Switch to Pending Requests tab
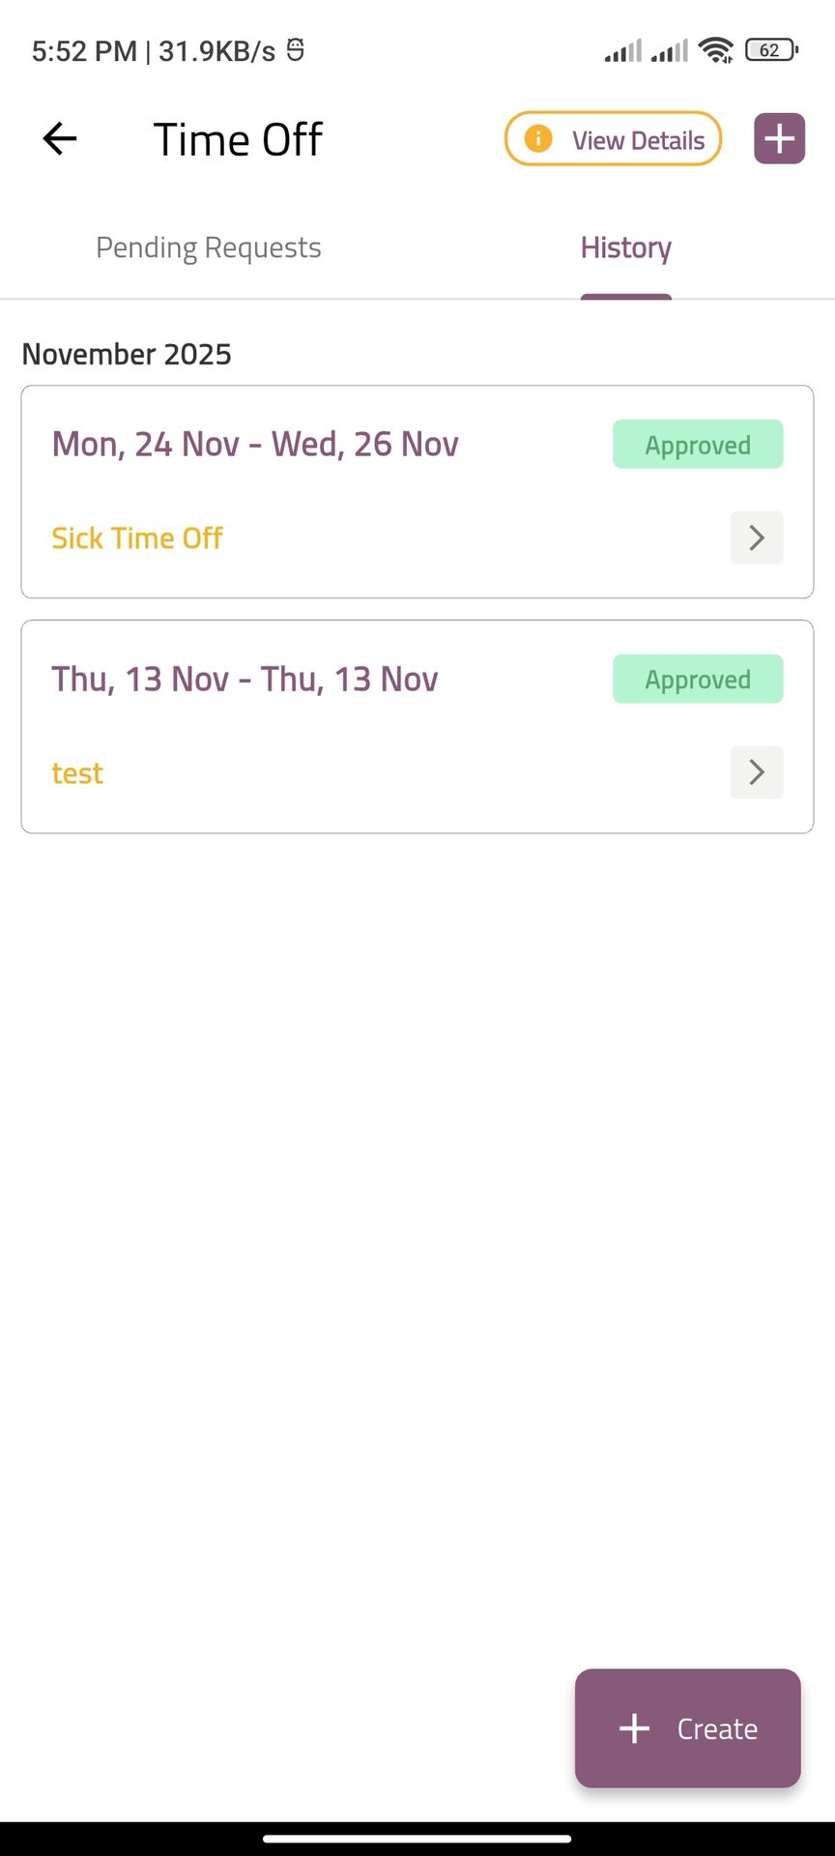Viewport: 835px width, 1856px height. coord(209,248)
